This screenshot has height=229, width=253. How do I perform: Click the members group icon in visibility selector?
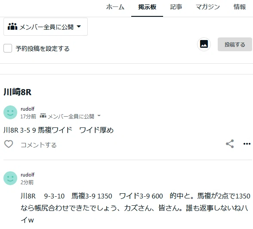[x=12, y=27]
